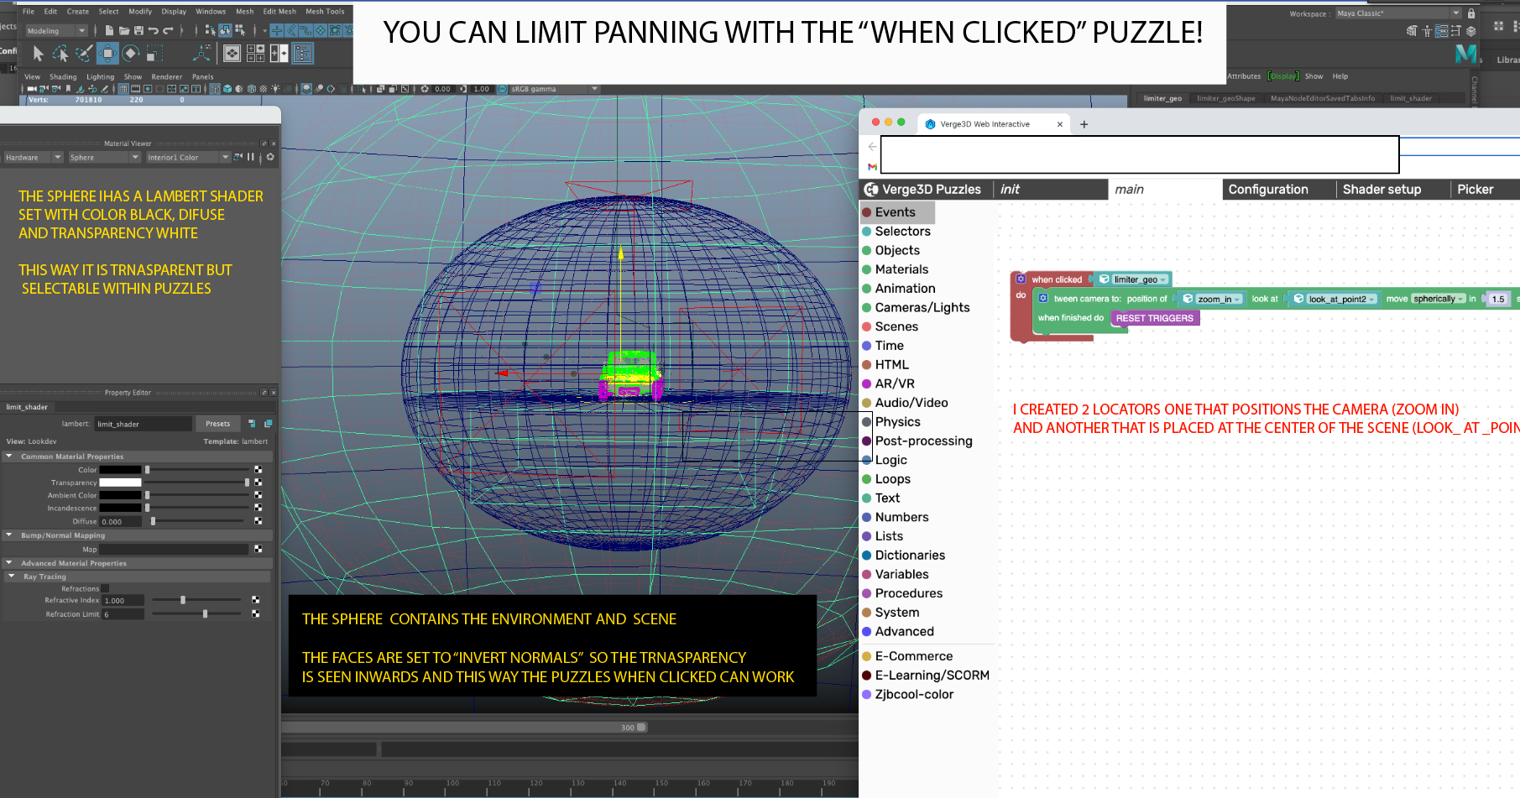Click the Material Viewer pause render icon
The height and width of the screenshot is (798, 1520).
click(x=250, y=157)
